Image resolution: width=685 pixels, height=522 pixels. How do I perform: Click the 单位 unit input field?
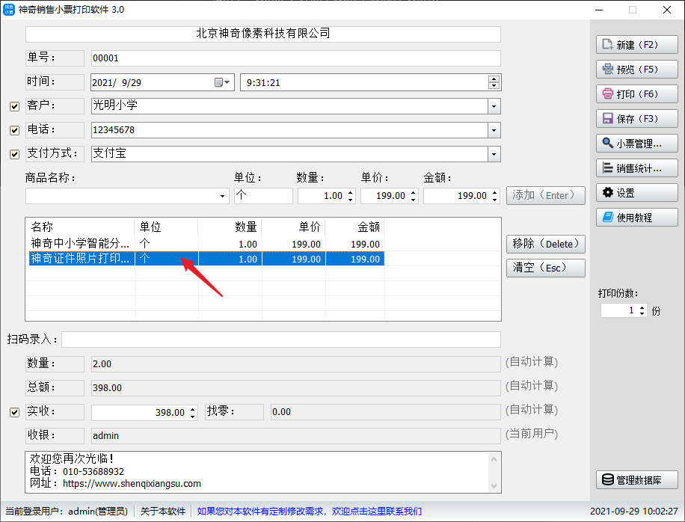click(263, 195)
